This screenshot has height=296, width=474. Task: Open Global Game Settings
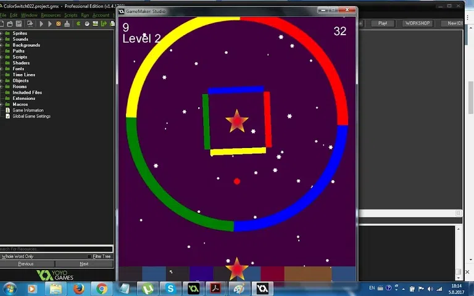31,116
